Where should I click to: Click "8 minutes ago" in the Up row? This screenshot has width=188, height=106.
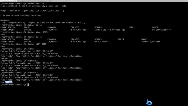point(78,42)
